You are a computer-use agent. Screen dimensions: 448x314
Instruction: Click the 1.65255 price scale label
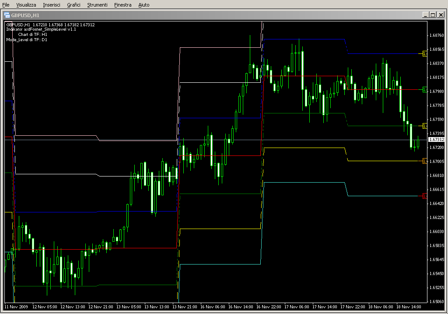(x=437, y=287)
